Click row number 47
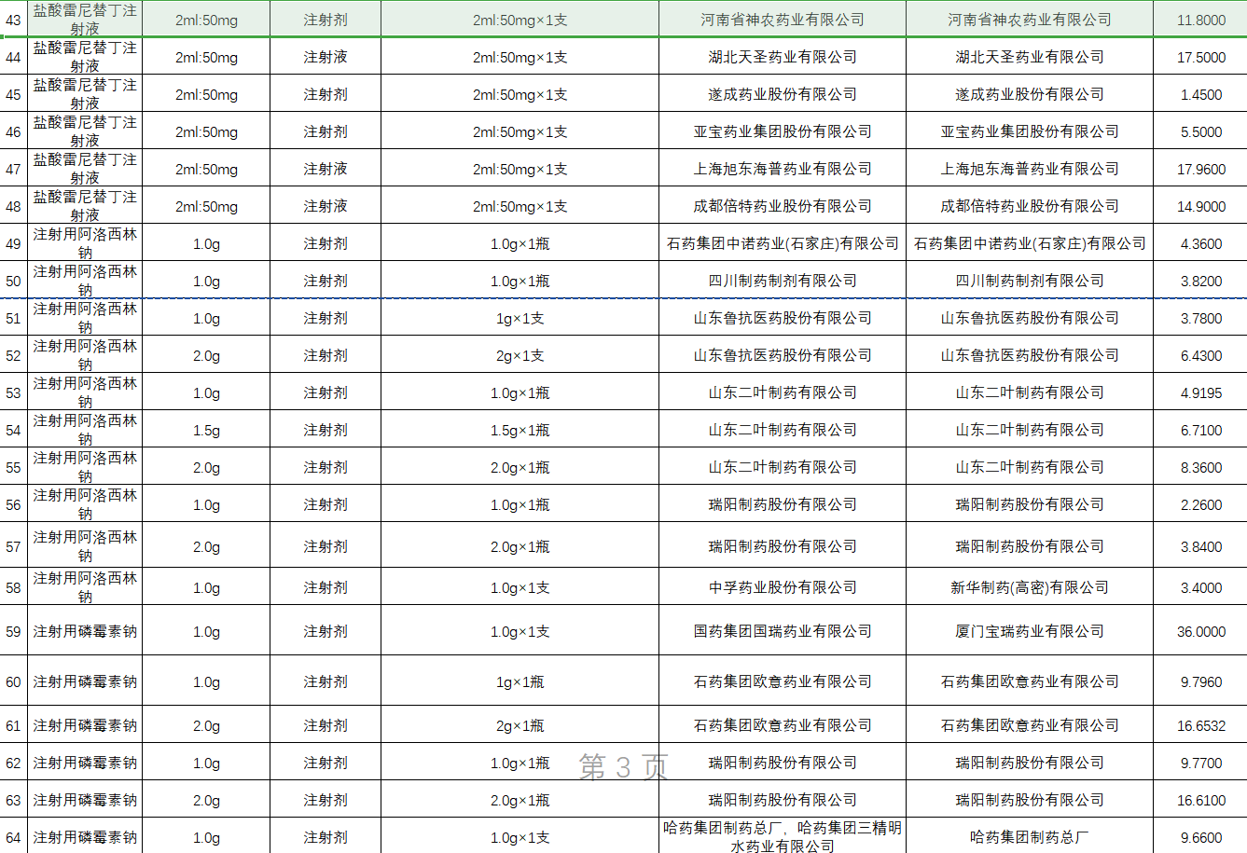The height and width of the screenshot is (853, 1247). [13, 169]
